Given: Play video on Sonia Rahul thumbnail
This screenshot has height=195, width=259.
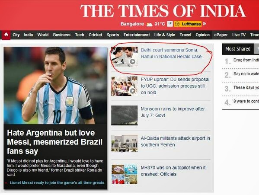Looking at the screenshot, I should (132, 61).
